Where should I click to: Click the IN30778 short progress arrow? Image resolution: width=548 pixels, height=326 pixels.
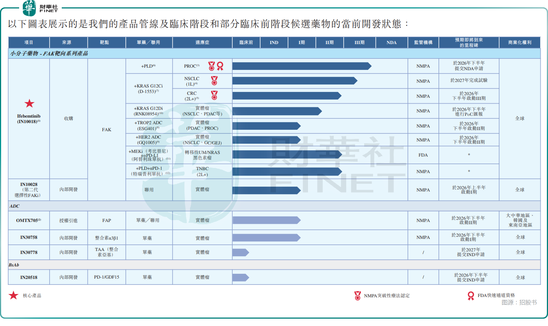point(241,252)
